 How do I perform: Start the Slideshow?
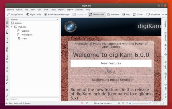153,14
